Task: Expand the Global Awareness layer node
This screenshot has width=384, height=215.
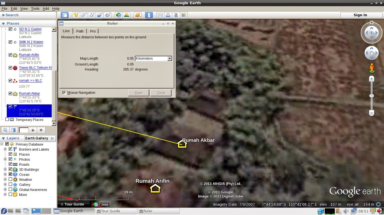Action: tap(5, 190)
